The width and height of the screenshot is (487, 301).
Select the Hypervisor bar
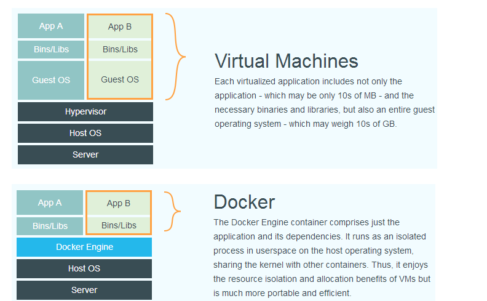point(85,111)
